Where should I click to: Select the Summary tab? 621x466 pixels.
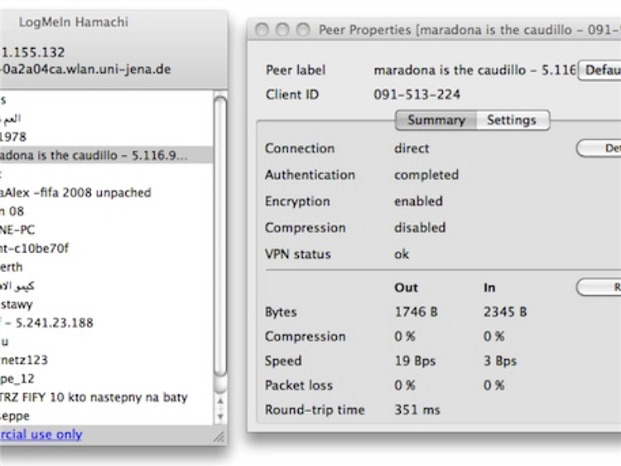[436, 120]
